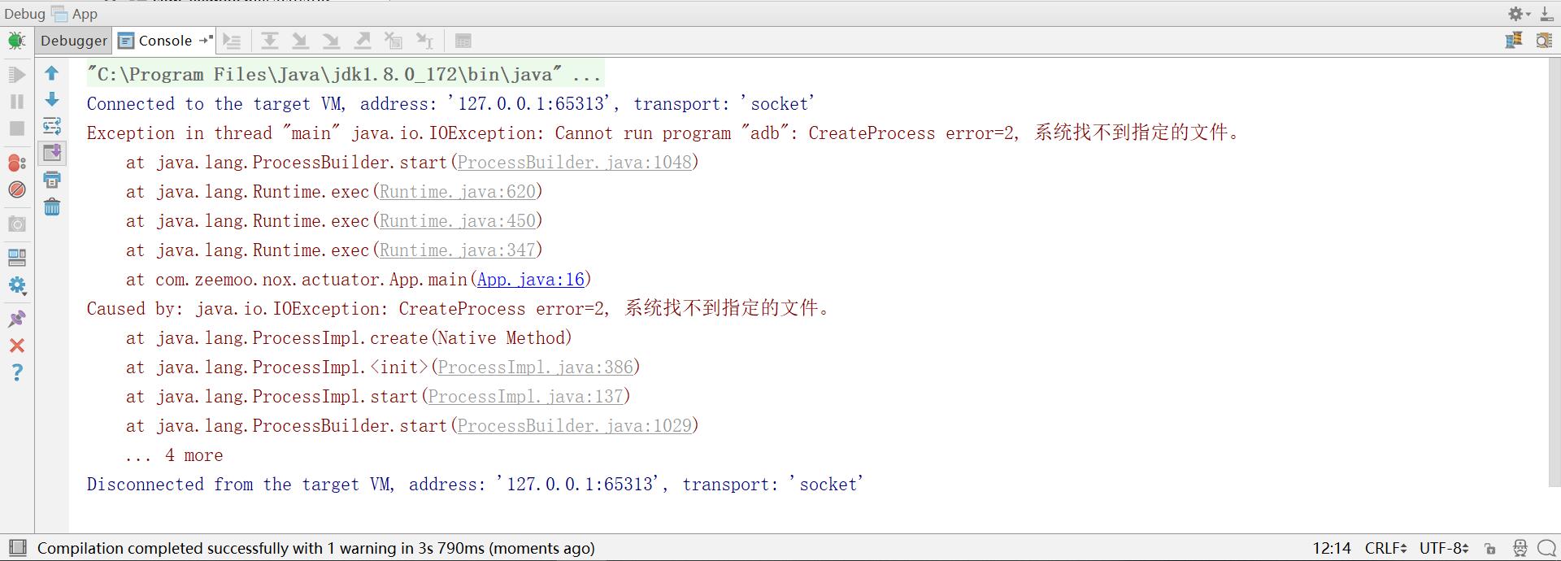Clear console with the trash icon

(52, 207)
